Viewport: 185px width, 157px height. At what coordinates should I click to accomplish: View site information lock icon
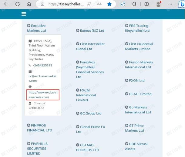coord(42,4)
